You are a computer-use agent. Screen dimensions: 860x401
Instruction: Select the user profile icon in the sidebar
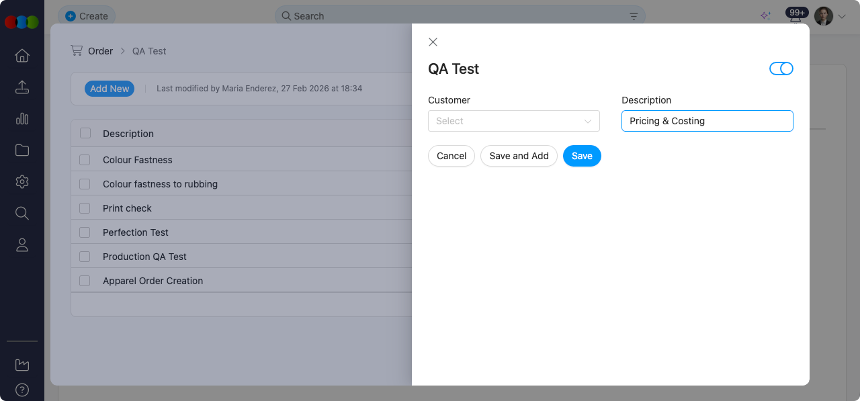(22, 244)
